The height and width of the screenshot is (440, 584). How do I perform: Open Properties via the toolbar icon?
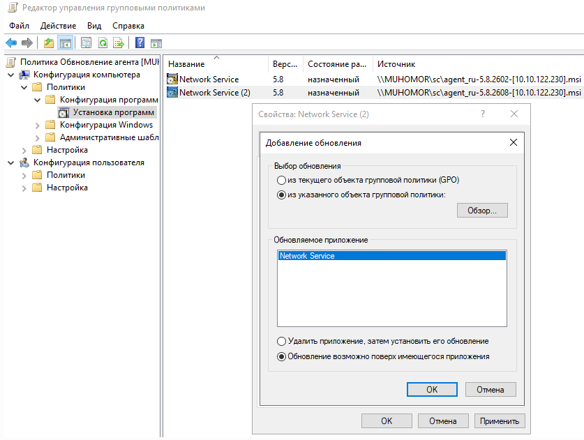[x=86, y=43]
